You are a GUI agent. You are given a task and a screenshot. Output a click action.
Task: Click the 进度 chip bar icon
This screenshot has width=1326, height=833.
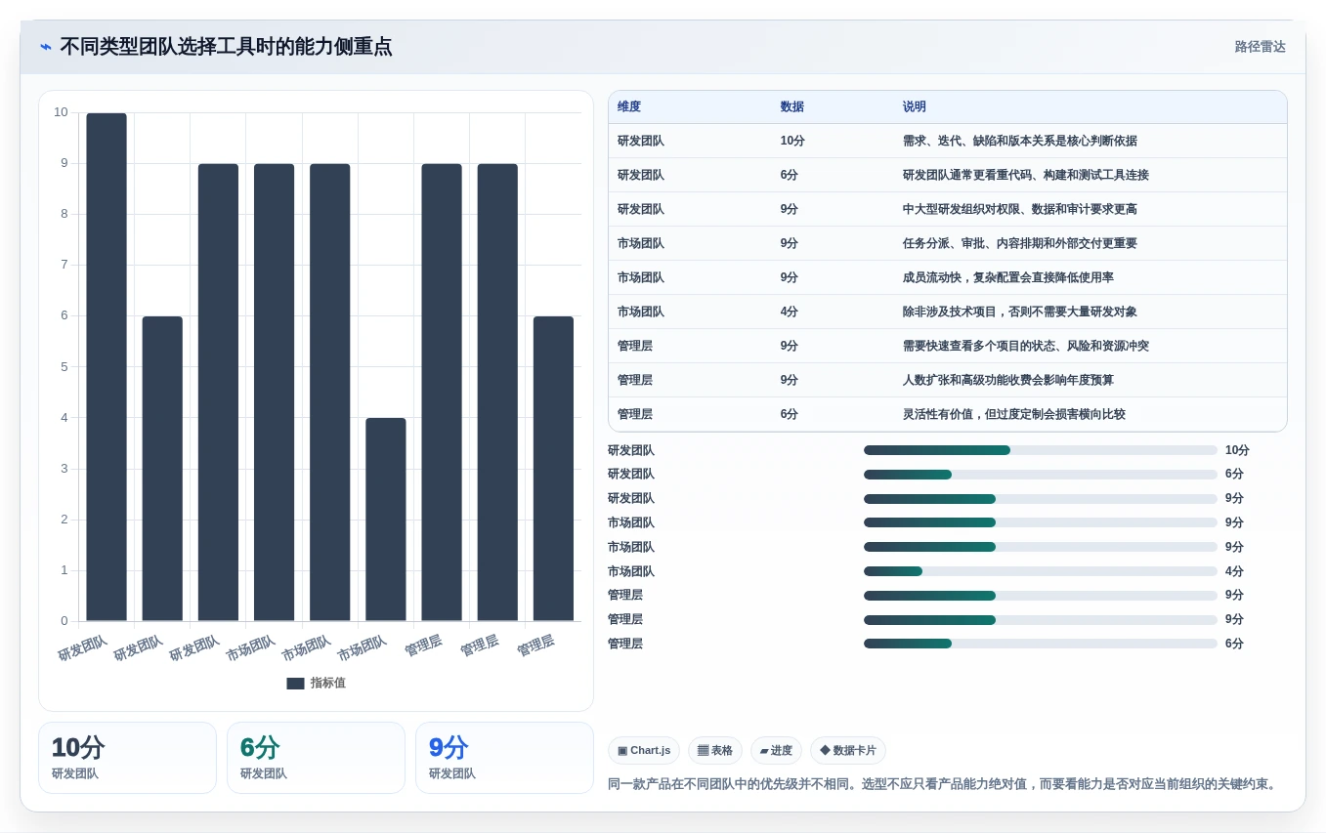click(764, 751)
